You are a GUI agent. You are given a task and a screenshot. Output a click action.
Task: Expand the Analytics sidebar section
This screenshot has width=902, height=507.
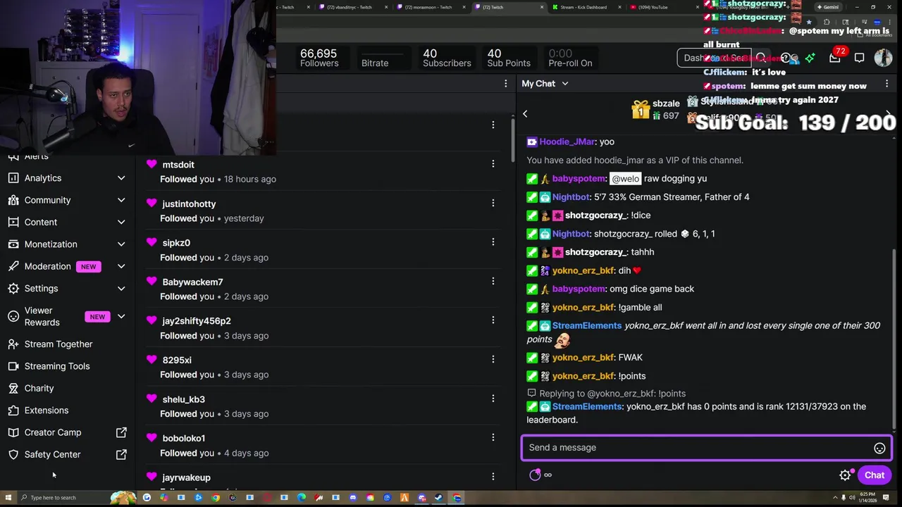121,178
